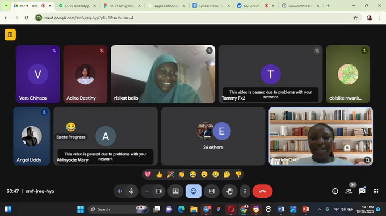Open the Chrome three-dot menu

point(380,18)
